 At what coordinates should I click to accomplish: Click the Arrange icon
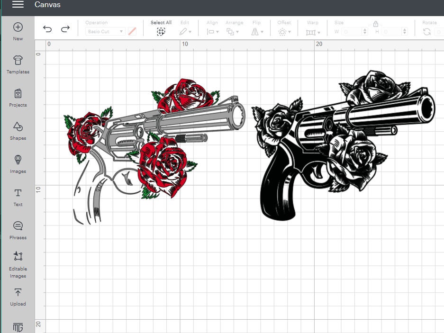(230, 32)
